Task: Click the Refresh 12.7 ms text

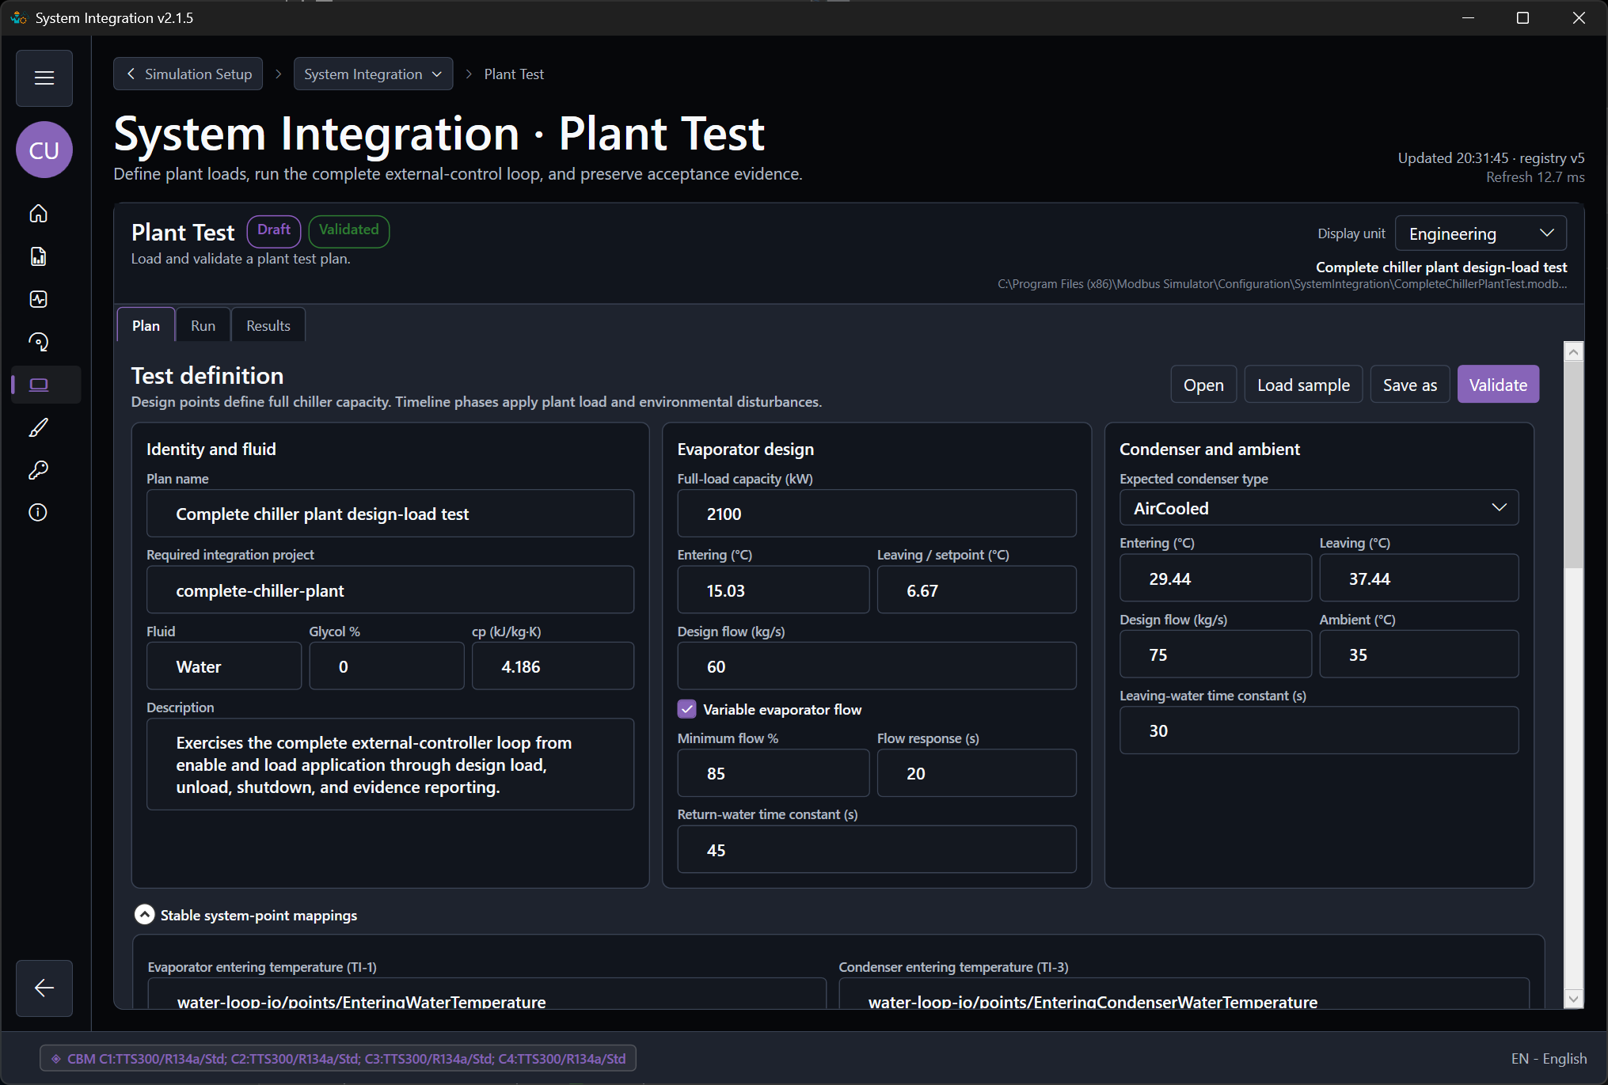Action: pos(1535,177)
